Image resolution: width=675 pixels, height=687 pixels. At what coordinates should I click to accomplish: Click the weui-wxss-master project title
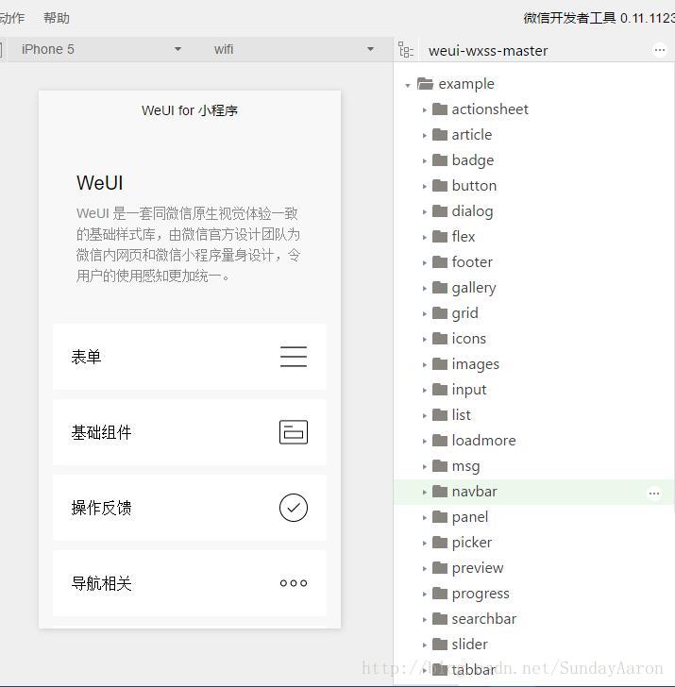488,50
